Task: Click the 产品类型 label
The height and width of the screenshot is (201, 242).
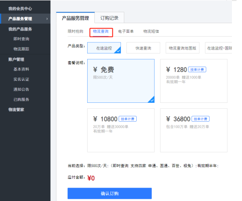Action: coord(76,46)
